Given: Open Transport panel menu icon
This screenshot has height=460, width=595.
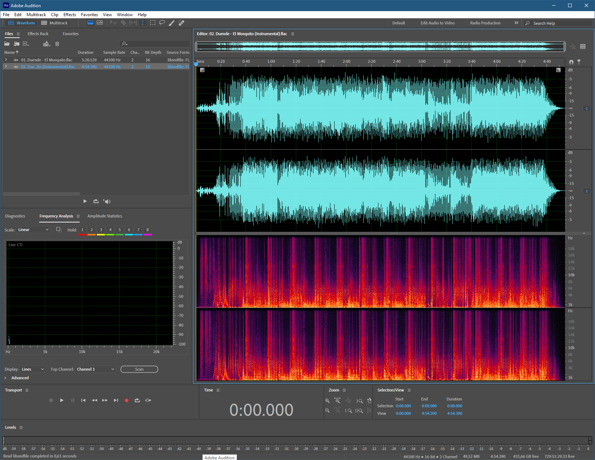Looking at the screenshot, I should point(27,390).
